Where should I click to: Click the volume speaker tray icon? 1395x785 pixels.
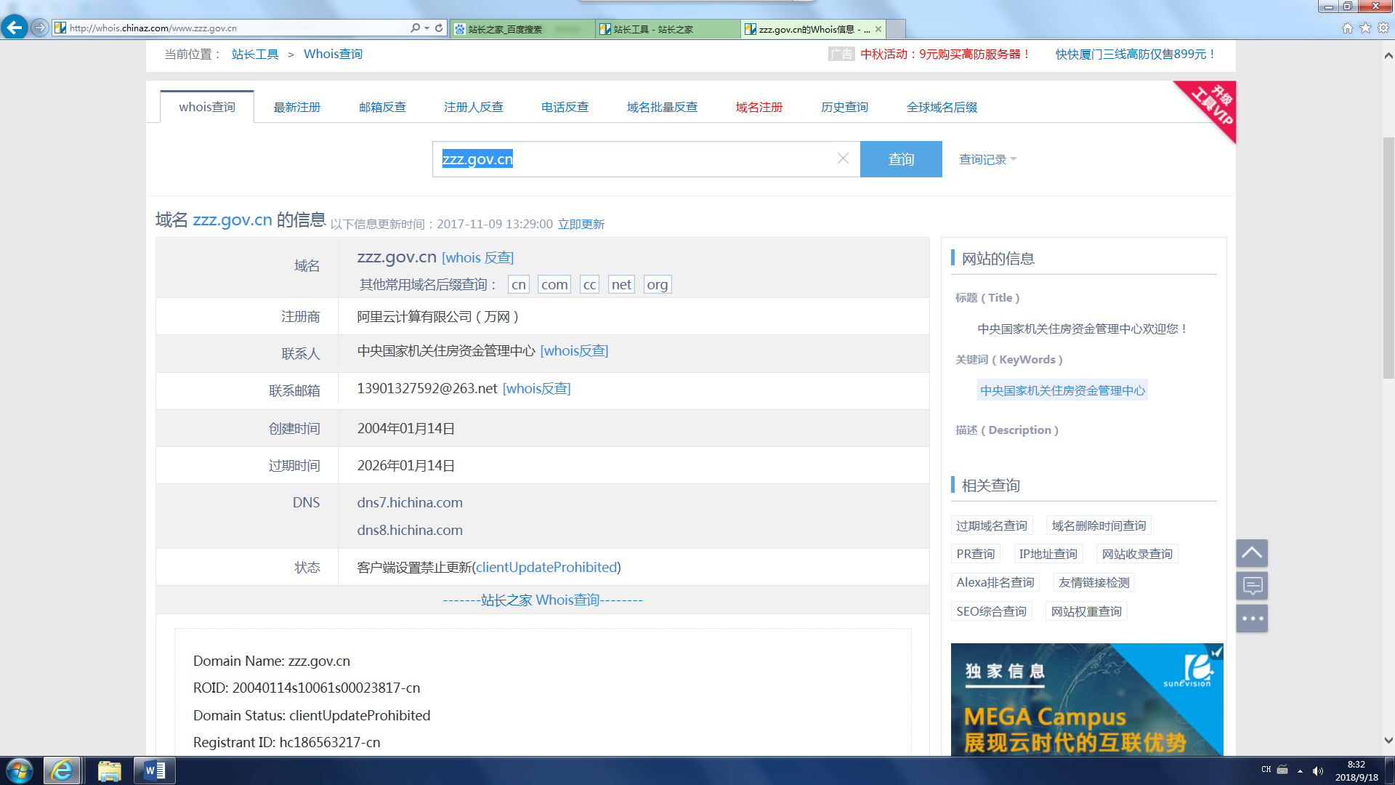coord(1317,771)
